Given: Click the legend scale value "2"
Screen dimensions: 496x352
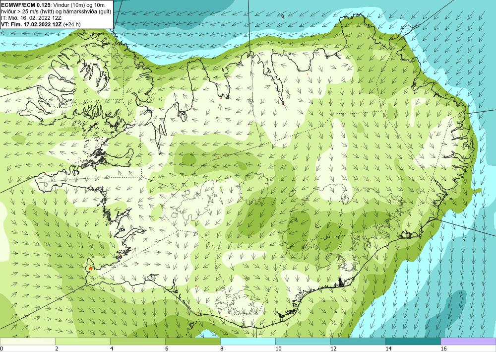Looking at the screenshot, I should (57, 349).
